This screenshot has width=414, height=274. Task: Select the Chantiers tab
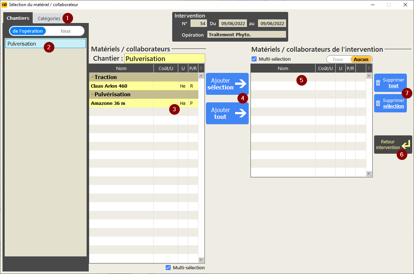[x=18, y=18]
